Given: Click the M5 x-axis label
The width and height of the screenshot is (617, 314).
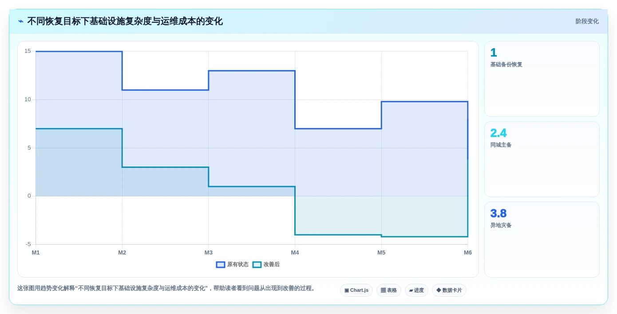Looking at the screenshot, I should point(381,253).
